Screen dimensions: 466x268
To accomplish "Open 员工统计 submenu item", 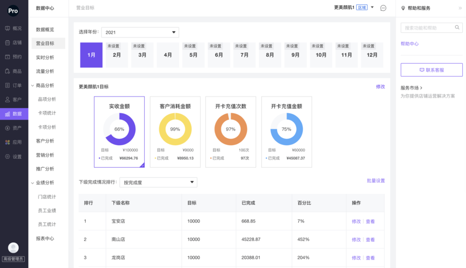I will pyautogui.click(x=47, y=225).
